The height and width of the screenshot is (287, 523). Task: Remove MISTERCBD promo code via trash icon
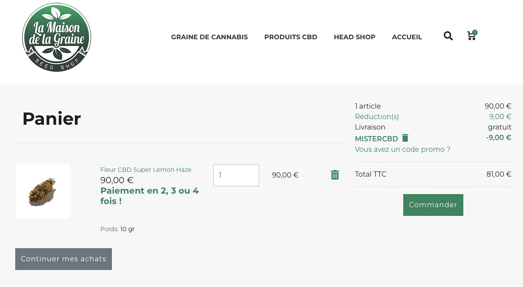[x=405, y=138]
